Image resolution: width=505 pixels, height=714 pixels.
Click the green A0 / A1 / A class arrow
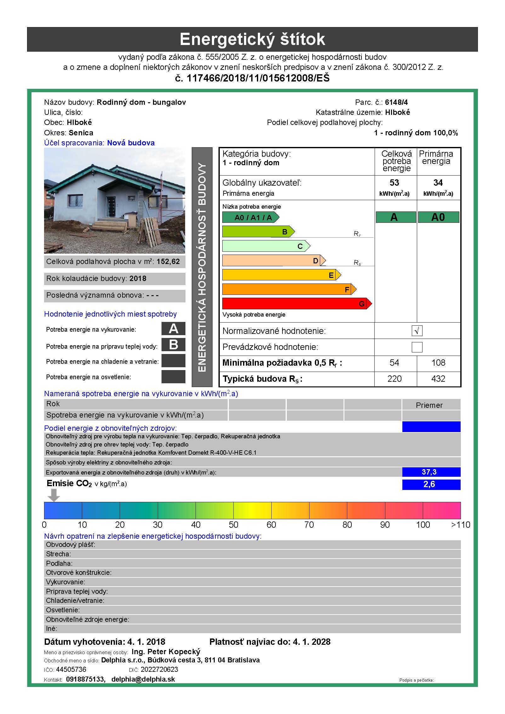(251, 217)
